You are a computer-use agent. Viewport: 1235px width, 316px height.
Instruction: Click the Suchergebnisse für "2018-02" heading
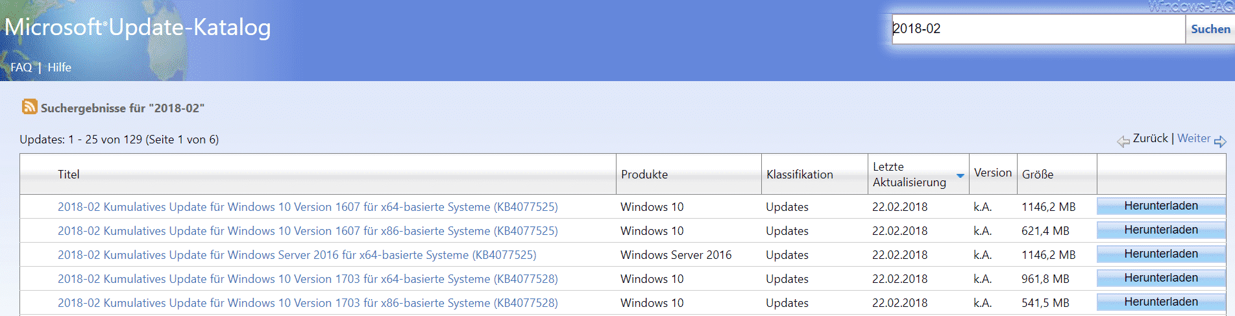tap(123, 108)
